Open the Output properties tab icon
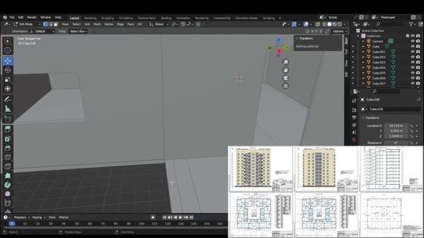This screenshot has width=424, height=238. [x=354, y=118]
